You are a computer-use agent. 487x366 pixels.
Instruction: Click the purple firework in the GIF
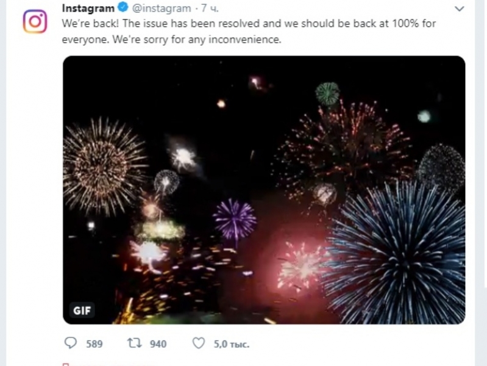235,218
